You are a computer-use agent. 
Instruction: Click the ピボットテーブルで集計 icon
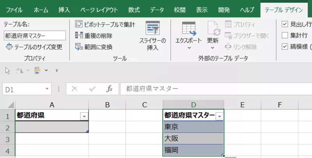point(79,25)
